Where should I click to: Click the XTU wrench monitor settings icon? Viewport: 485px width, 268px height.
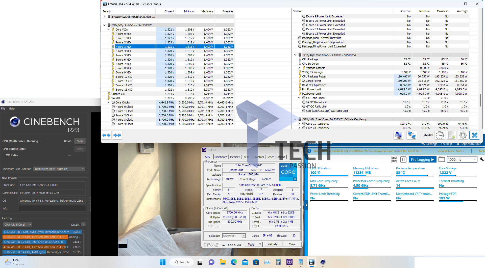[x=482, y=159]
